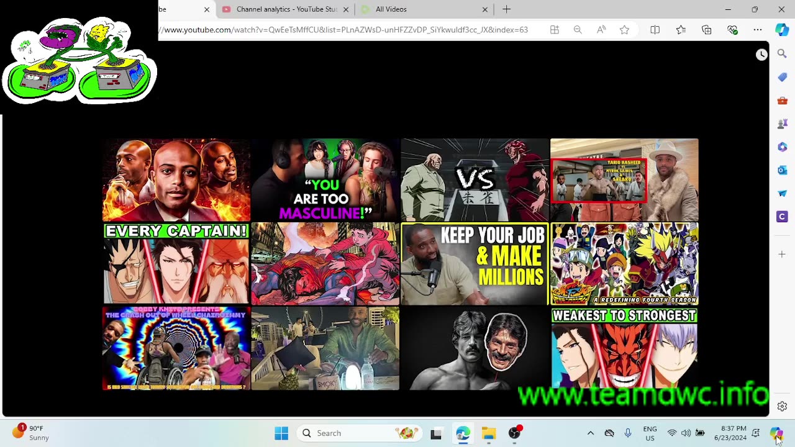Open three men fire thumbnail video

click(176, 180)
